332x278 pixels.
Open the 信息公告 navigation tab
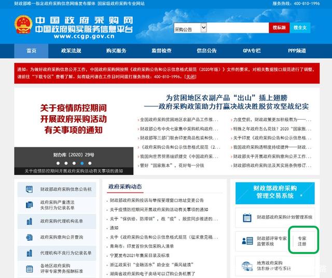(x=206, y=51)
